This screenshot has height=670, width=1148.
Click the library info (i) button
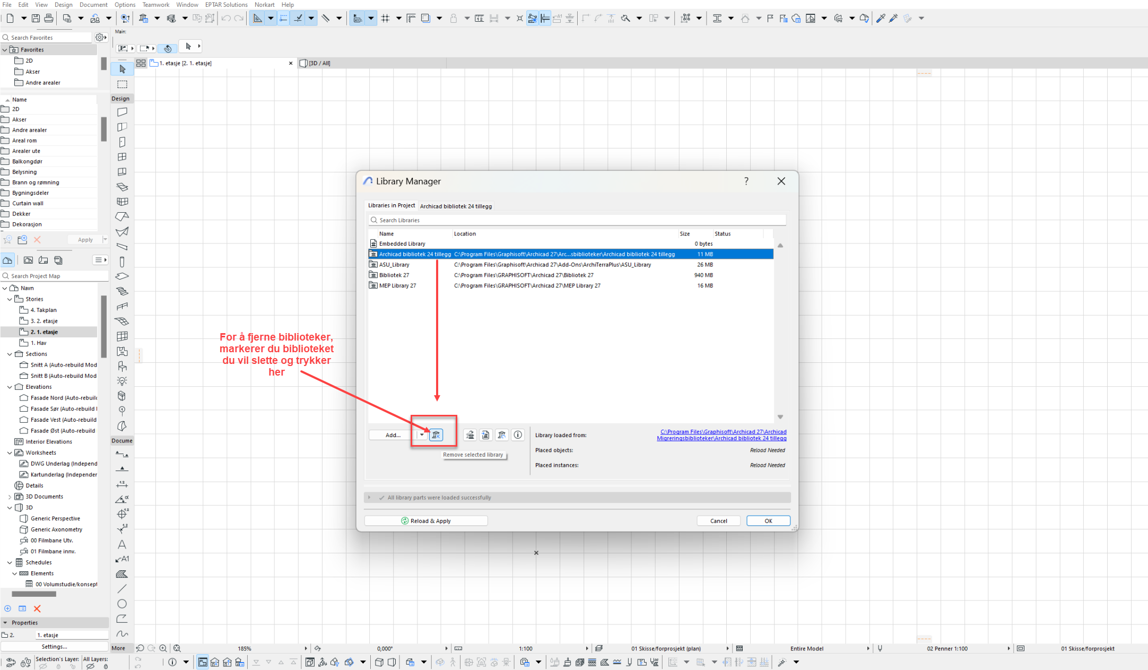(x=518, y=435)
